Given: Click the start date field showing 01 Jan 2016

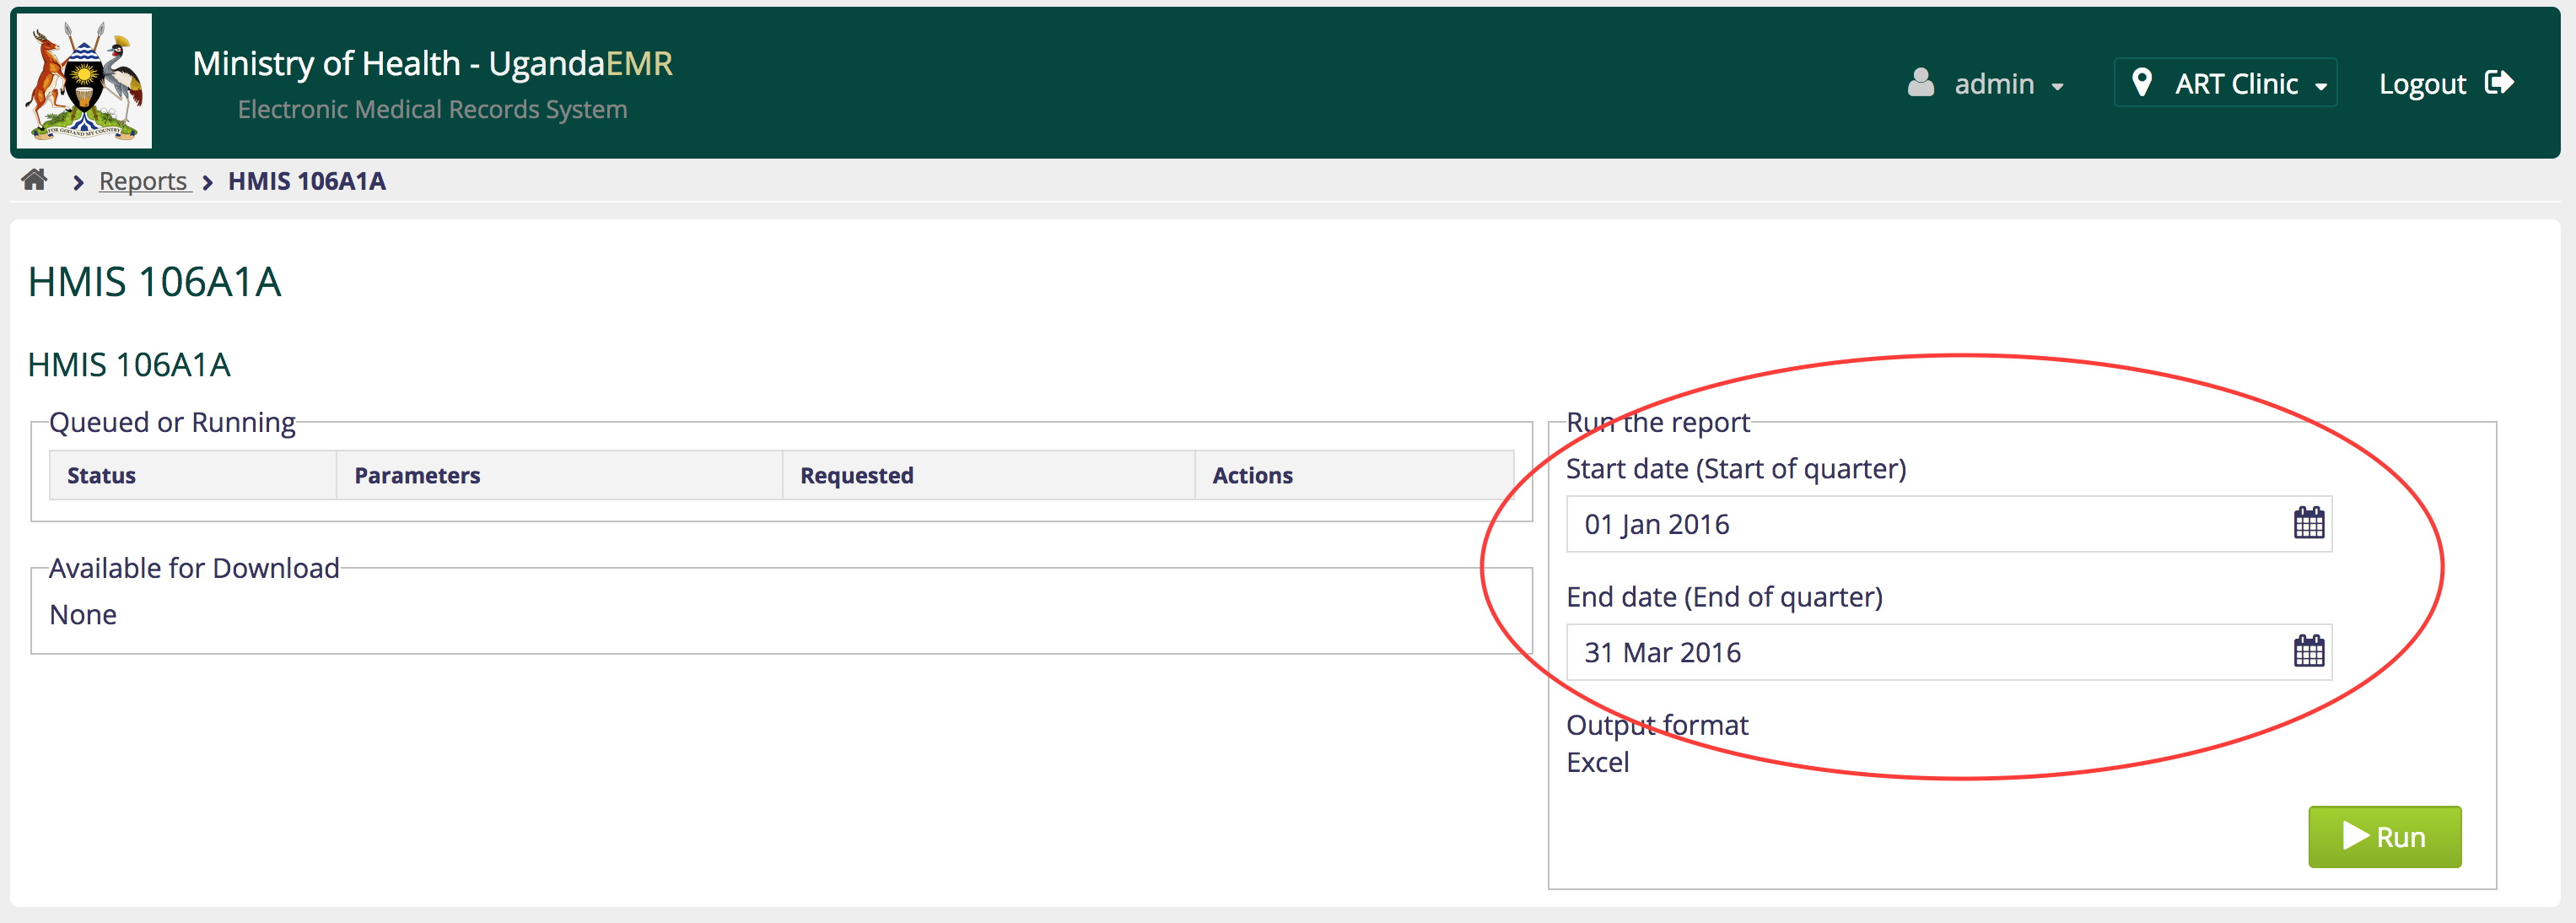Looking at the screenshot, I should (x=1920, y=524).
